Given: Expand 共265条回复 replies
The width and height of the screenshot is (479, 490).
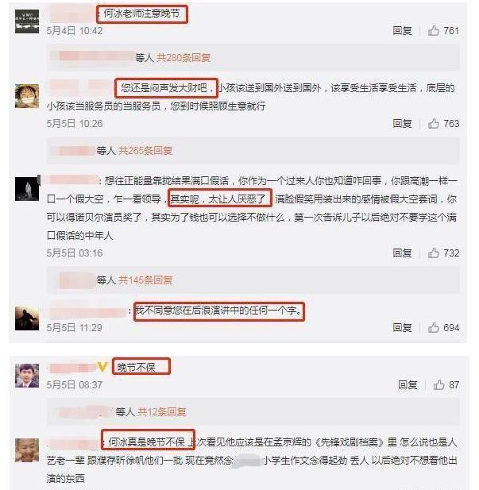Looking at the screenshot, I should point(145,151).
